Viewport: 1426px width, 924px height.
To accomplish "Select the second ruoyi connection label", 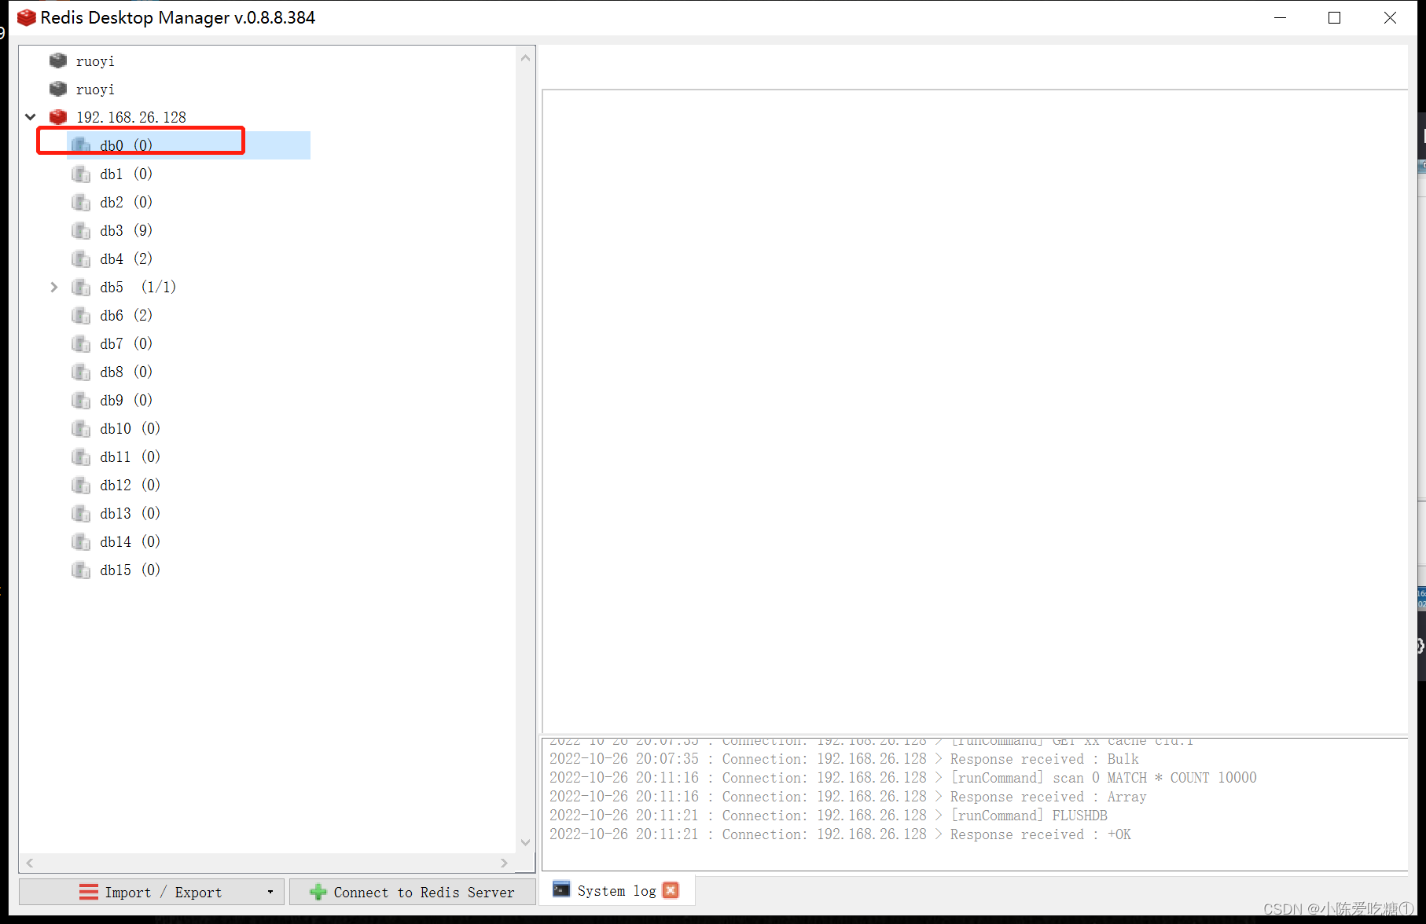I will click(95, 90).
